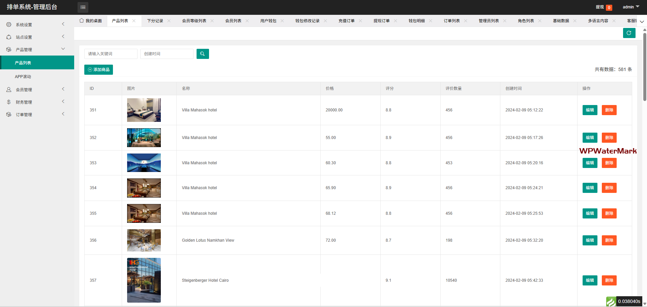
Task: Click the magnifier search button
Action: (x=202, y=54)
